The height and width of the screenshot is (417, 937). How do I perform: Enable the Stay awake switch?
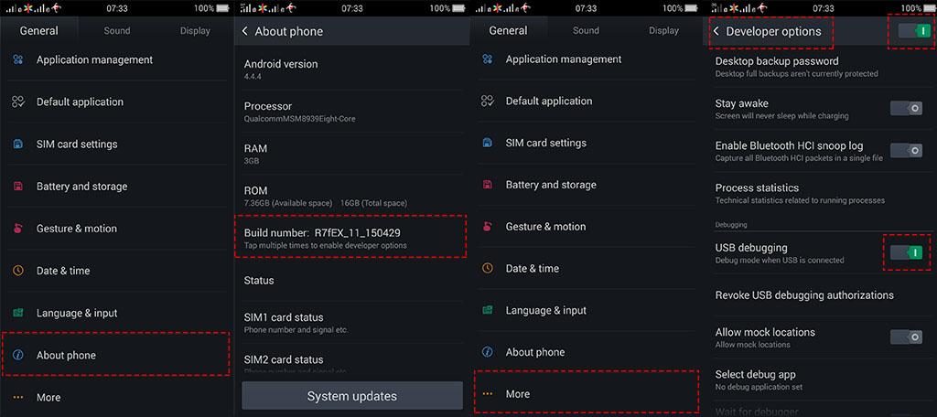pos(906,108)
